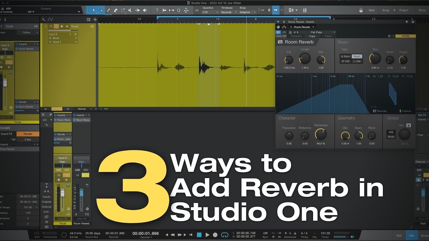Open the Vocal 1 layer dropdown
Image resolution: width=429 pixels, height=241 pixels.
(x=63, y=42)
